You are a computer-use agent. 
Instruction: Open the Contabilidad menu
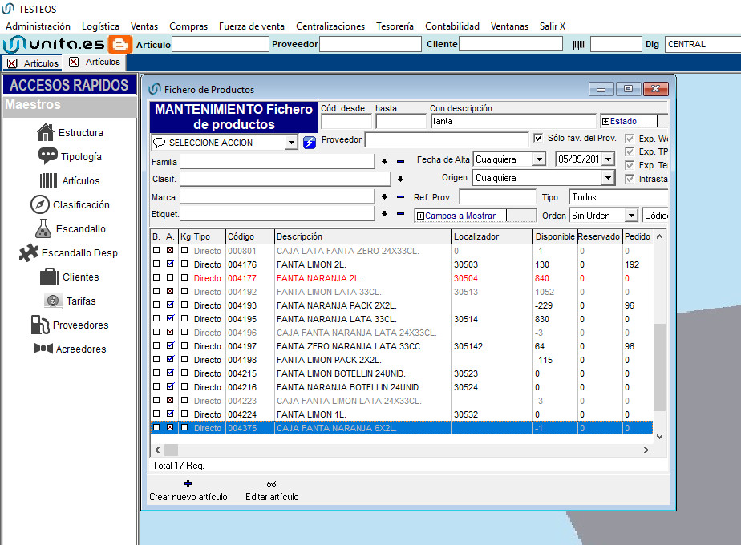click(x=451, y=26)
